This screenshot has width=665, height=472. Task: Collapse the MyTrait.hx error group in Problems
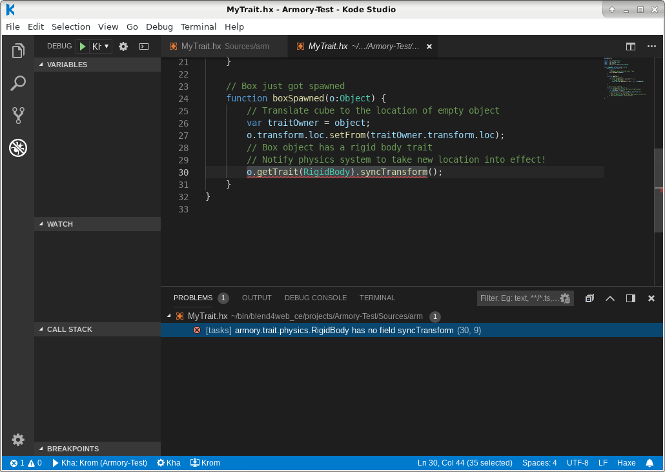[x=170, y=316]
